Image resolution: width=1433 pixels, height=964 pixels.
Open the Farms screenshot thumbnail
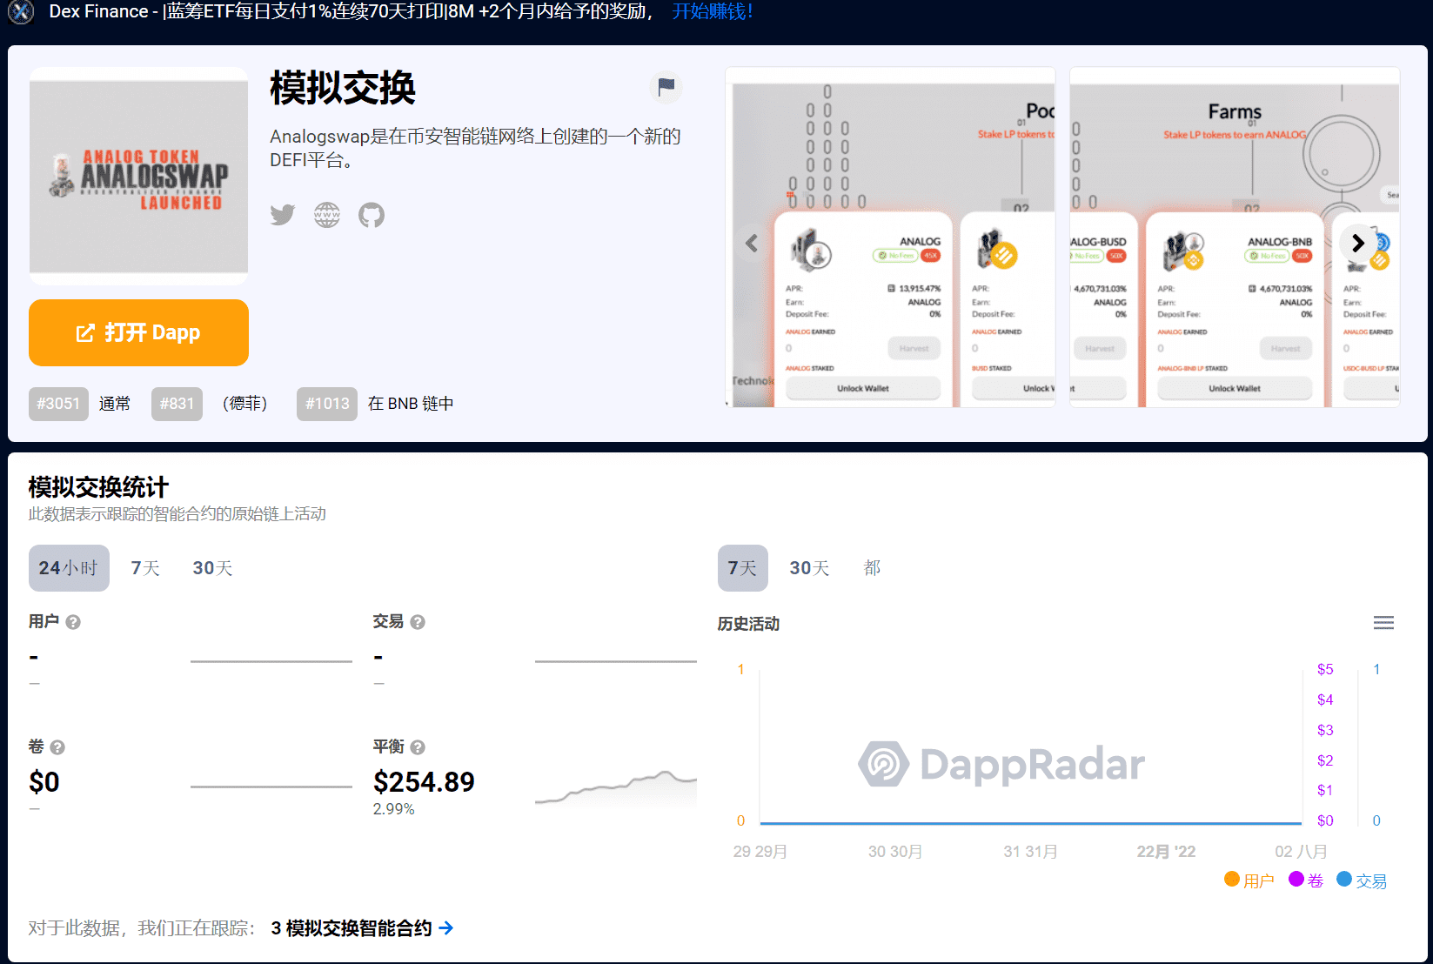pyautogui.click(x=1235, y=237)
